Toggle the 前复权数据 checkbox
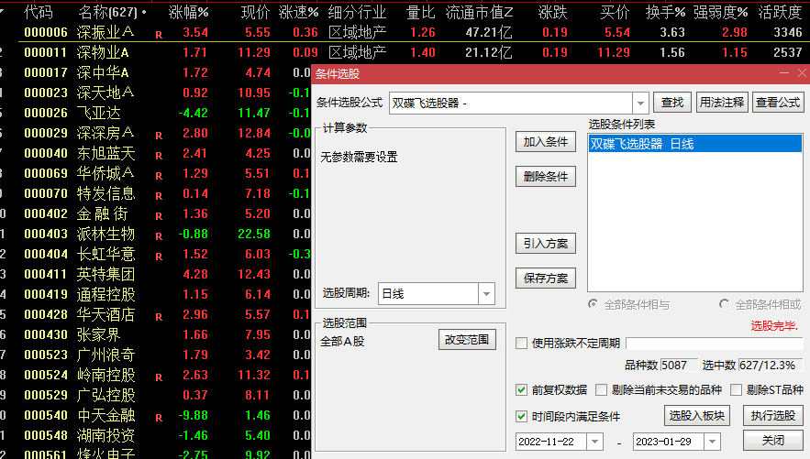The width and height of the screenshot is (810, 459). 521,390
